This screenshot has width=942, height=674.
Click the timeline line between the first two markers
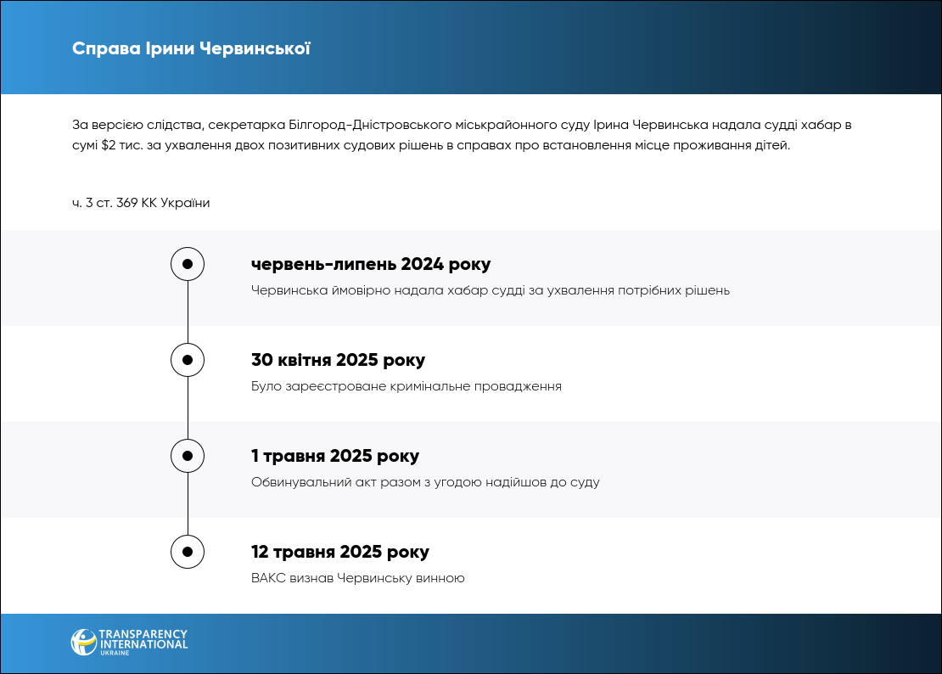click(188, 312)
